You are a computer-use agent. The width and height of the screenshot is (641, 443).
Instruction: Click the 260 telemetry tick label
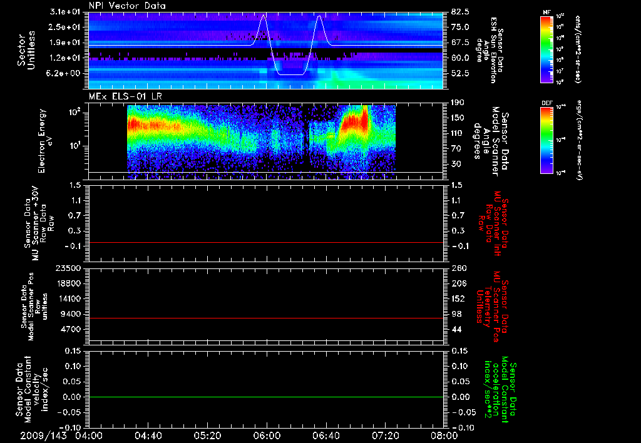tap(458, 268)
